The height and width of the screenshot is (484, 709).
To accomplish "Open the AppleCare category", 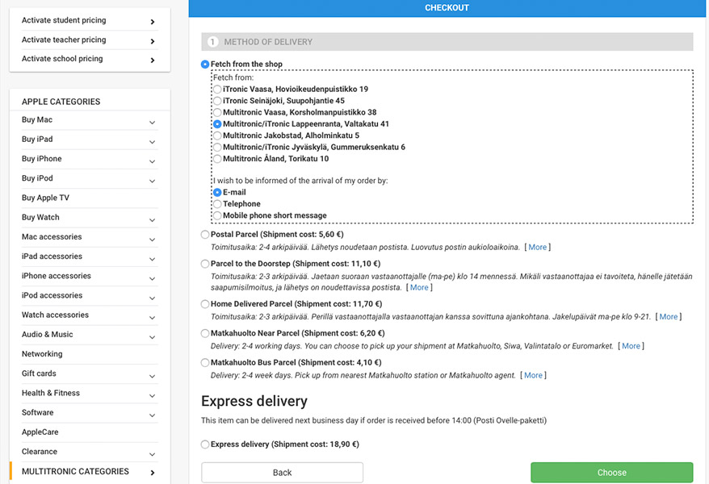I will click(x=40, y=432).
